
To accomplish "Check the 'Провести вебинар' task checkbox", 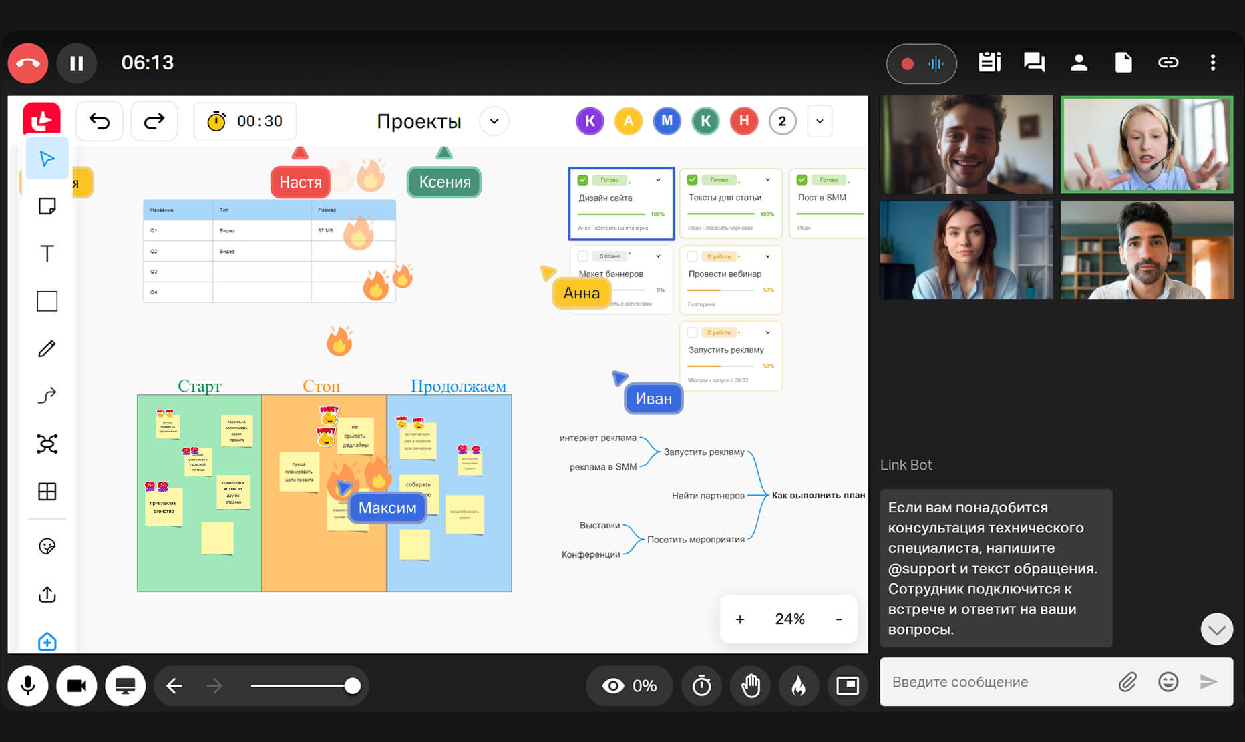I will 693,256.
